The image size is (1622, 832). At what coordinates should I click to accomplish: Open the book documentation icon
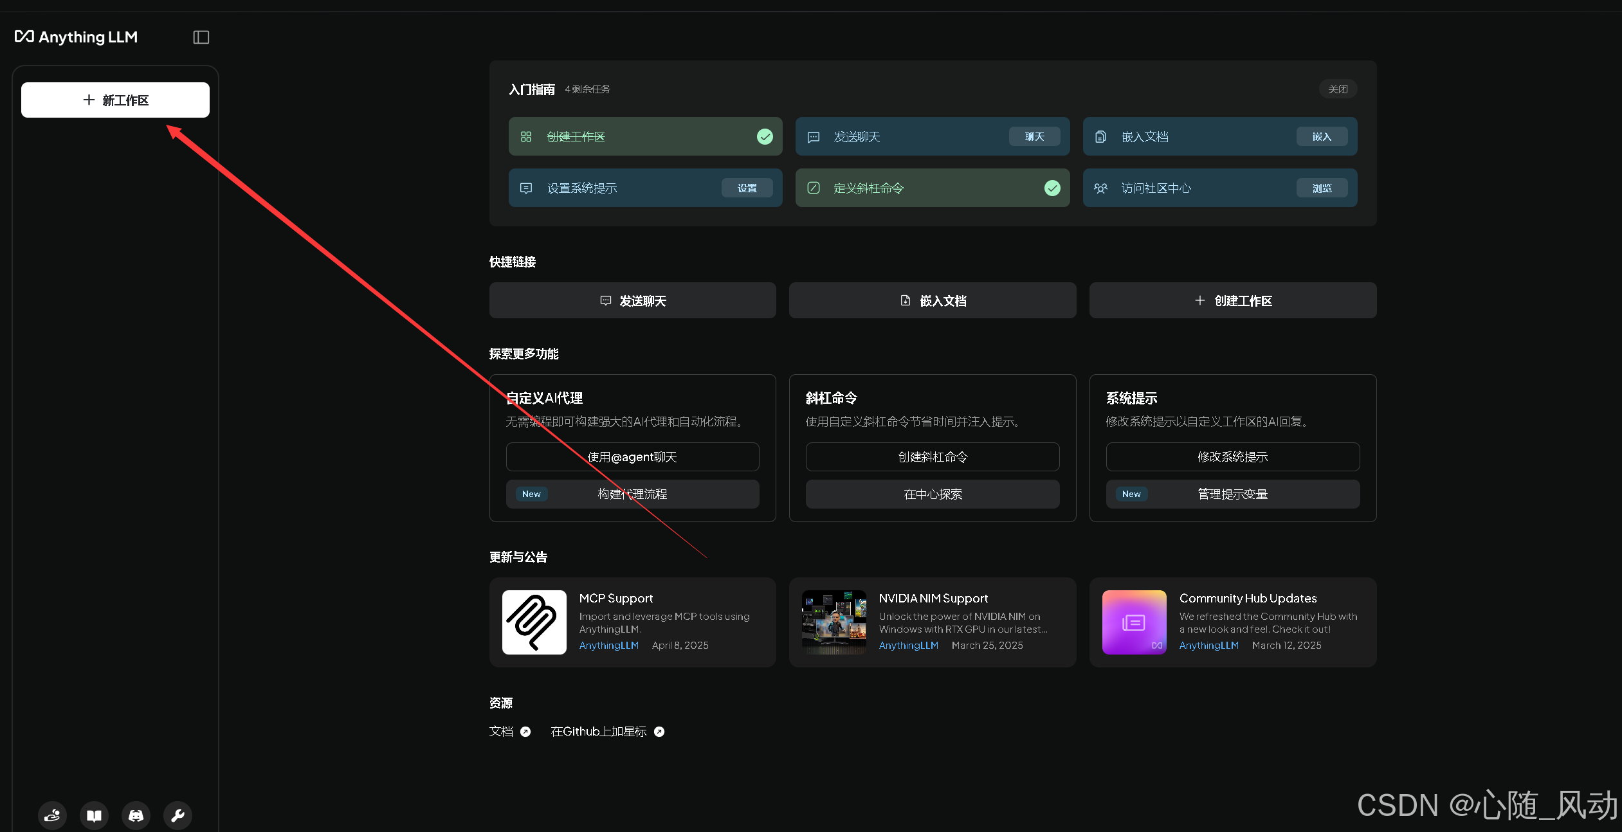(x=94, y=815)
